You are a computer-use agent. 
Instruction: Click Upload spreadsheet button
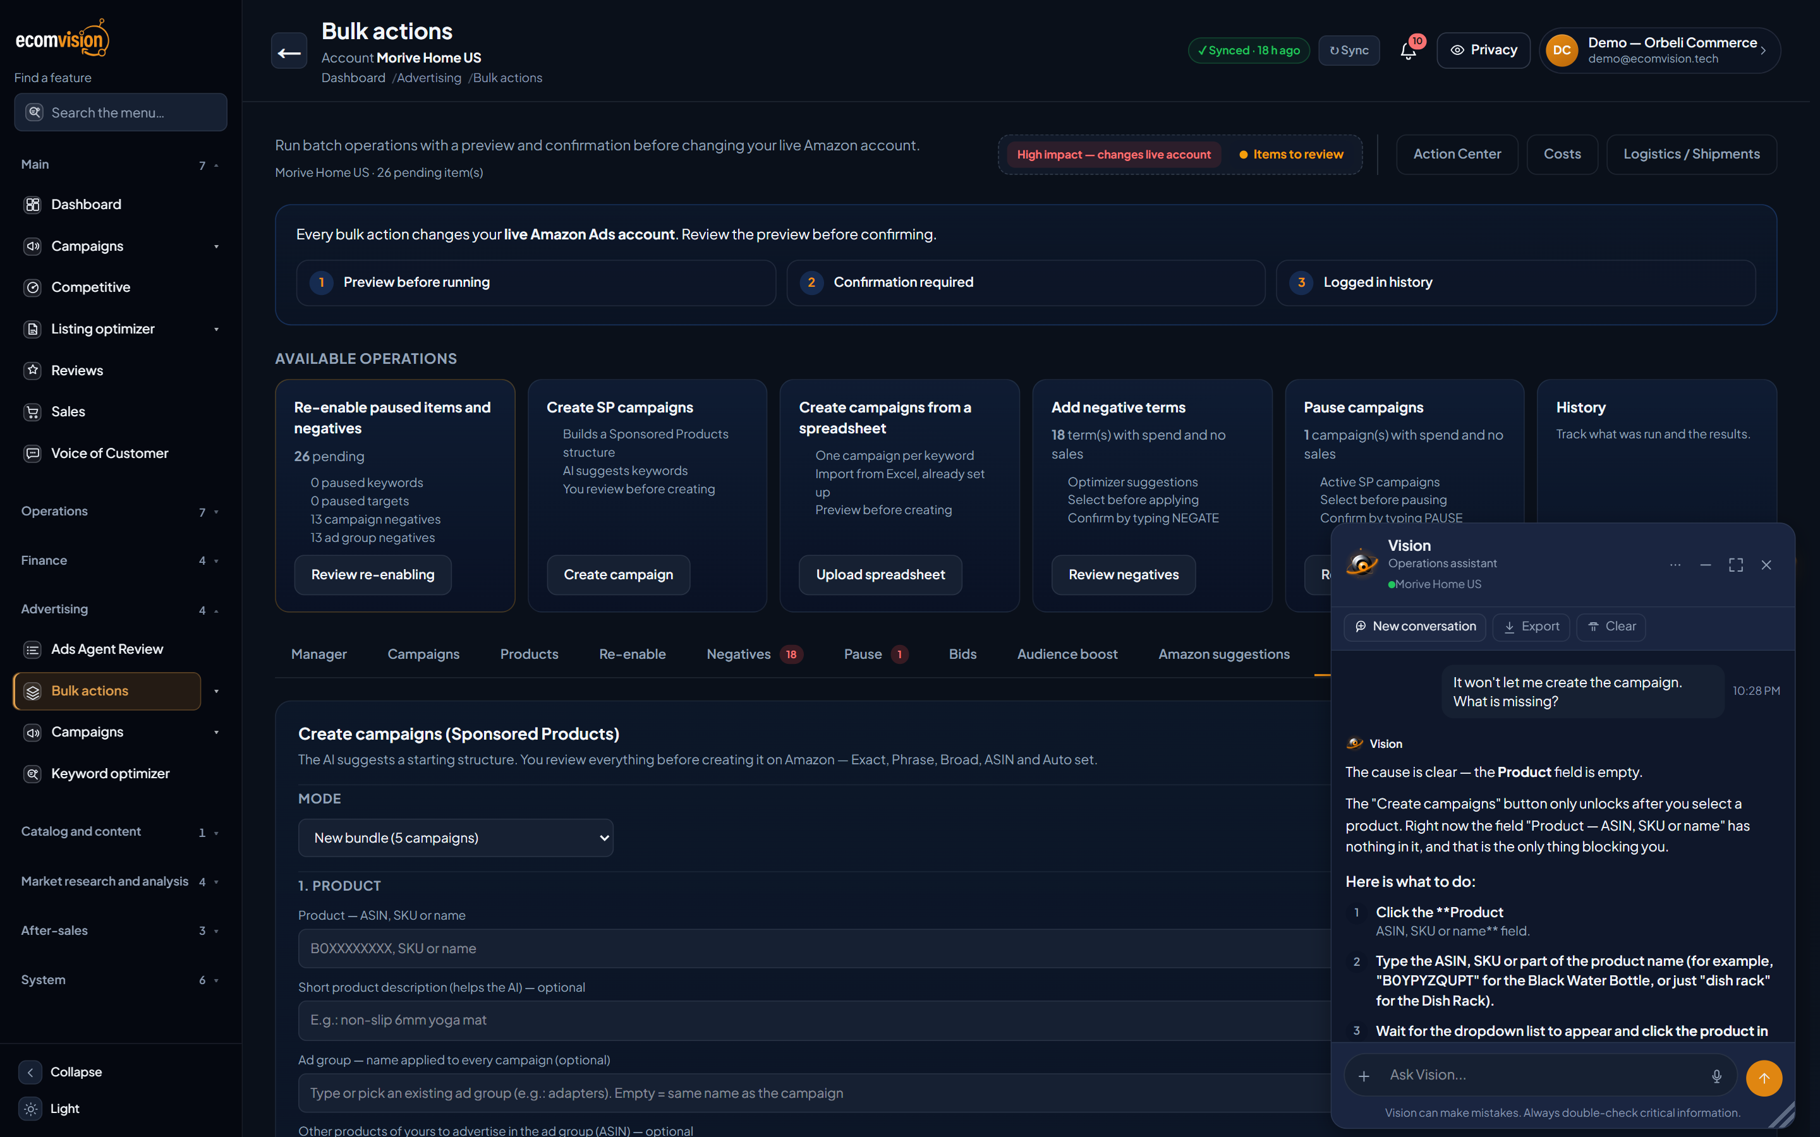tap(880, 575)
